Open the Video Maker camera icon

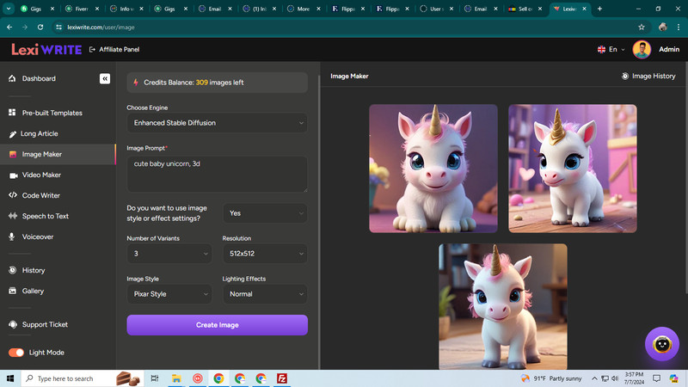(13, 175)
